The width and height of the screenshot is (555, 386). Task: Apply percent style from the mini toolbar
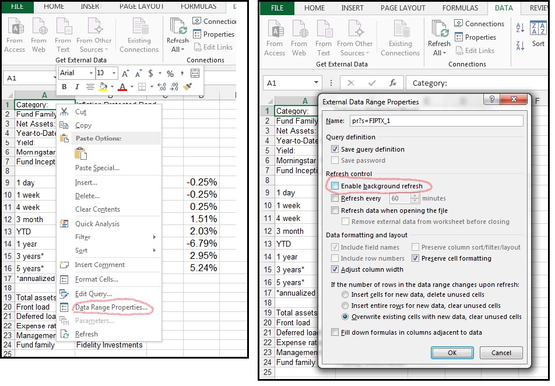point(170,73)
